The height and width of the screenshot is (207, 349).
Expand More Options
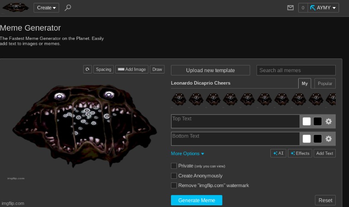(187, 153)
